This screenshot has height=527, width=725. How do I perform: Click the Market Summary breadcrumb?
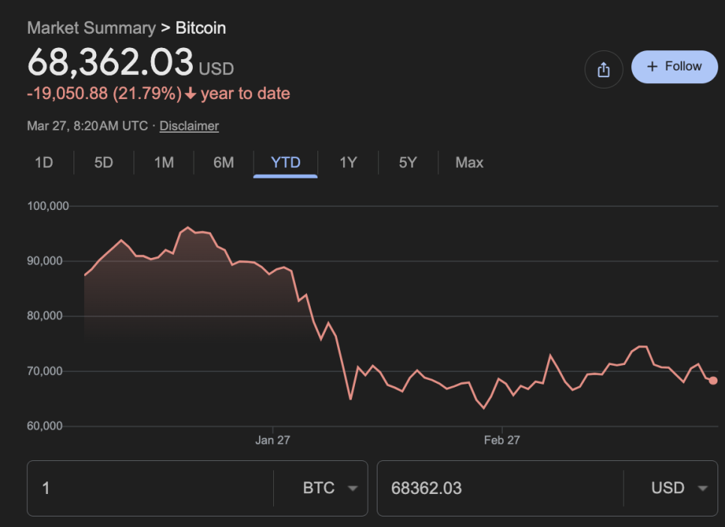(x=91, y=28)
